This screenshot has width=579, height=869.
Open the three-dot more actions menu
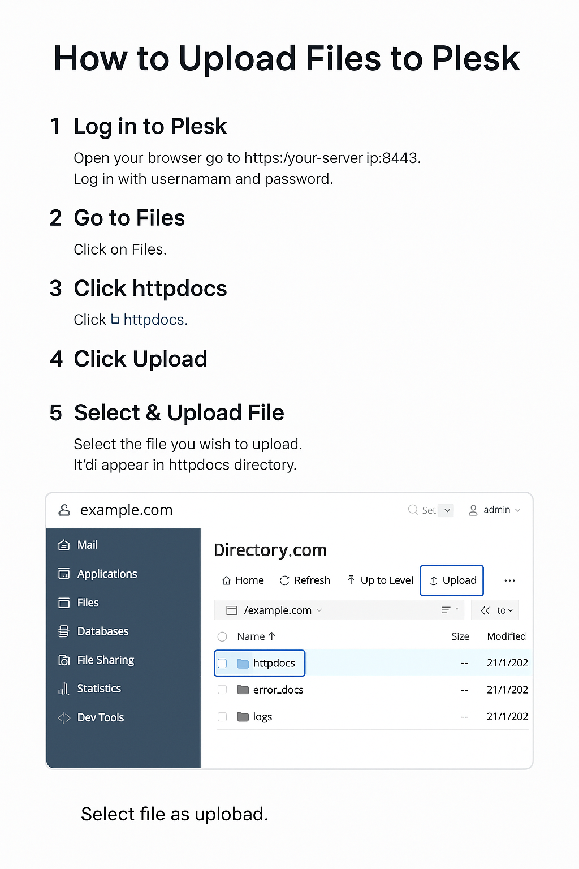click(509, 580)
